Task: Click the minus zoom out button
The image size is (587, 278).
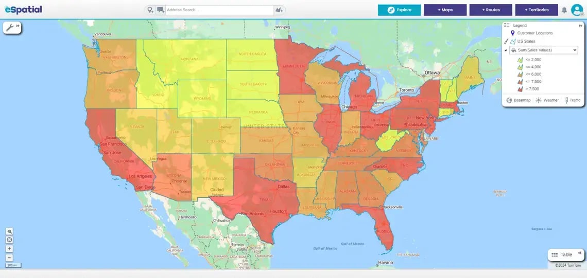Action: click(x=9, y=257)
